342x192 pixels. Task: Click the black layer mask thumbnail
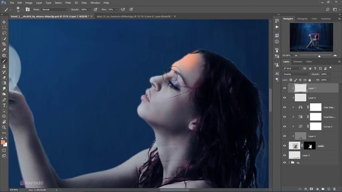point(310,146)
